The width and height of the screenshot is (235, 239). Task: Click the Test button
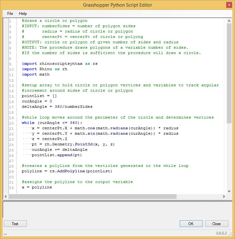15,224
